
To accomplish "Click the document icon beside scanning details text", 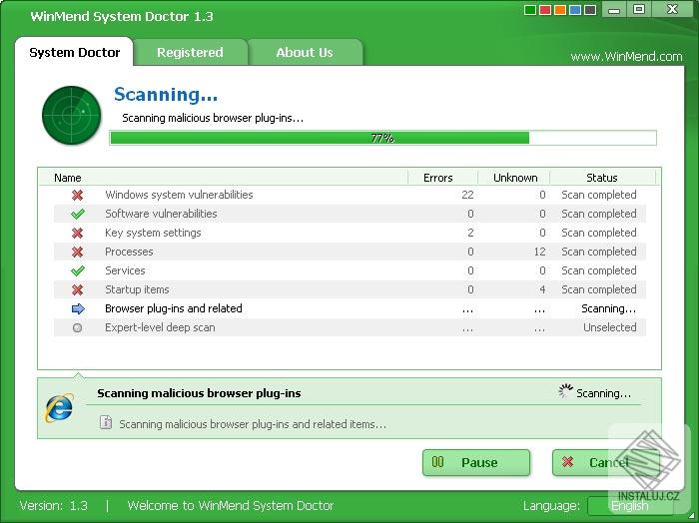I will pyautogui.click(x=106, y=422).
